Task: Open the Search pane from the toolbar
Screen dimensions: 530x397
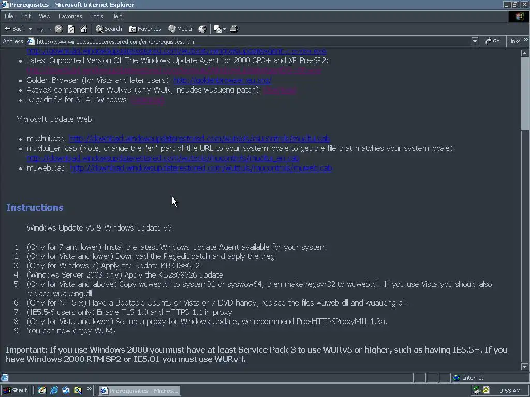Action: coord(109,29)
